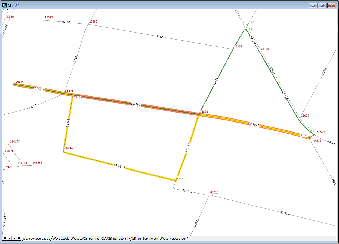The image size is (339, 244).
Task: Open the Ways layer tab
Action: 76,239
